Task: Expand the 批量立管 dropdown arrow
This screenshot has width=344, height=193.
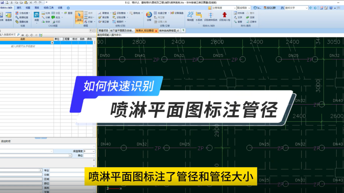Action: [x=169, y=13]
